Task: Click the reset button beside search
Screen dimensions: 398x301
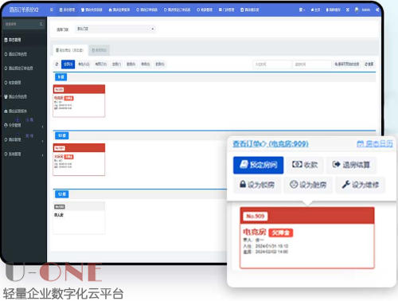Action: pyautogui.click(x=369, y=64)
